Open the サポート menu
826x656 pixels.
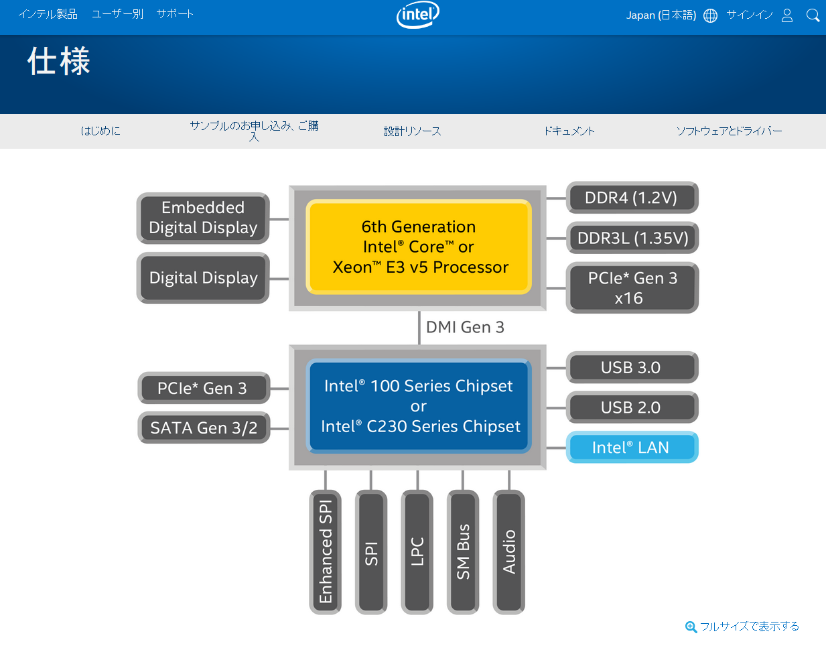(x=175, y=14)
